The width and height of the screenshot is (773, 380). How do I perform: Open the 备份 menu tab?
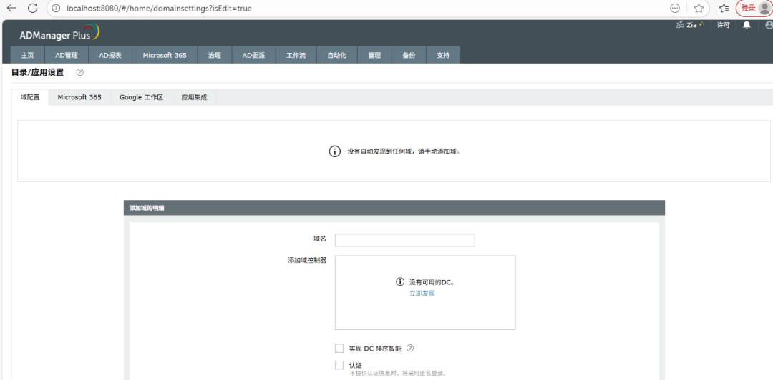(409, 55)
